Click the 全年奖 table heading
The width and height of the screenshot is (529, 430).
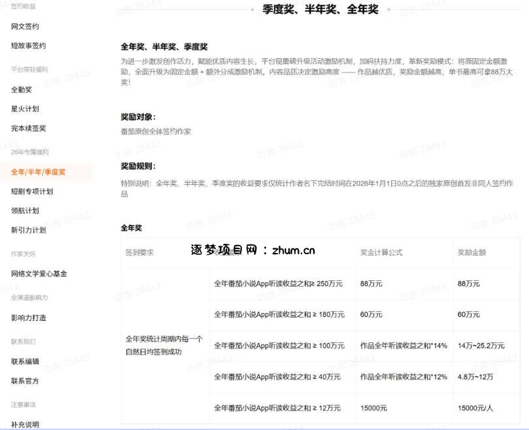131,228
